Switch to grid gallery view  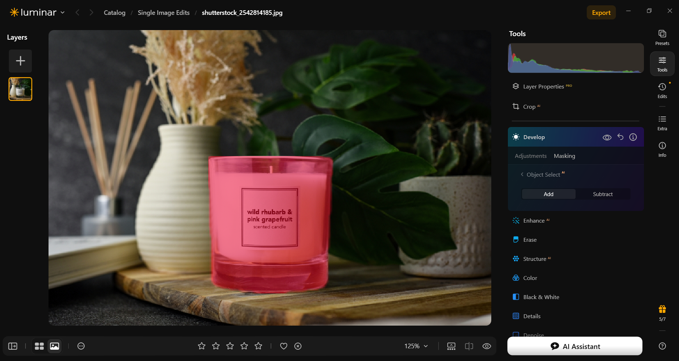39,346
